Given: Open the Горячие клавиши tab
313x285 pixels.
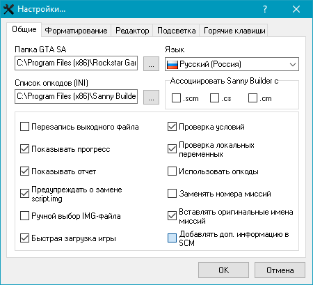Looking at the screenshot, I should 234,31.
